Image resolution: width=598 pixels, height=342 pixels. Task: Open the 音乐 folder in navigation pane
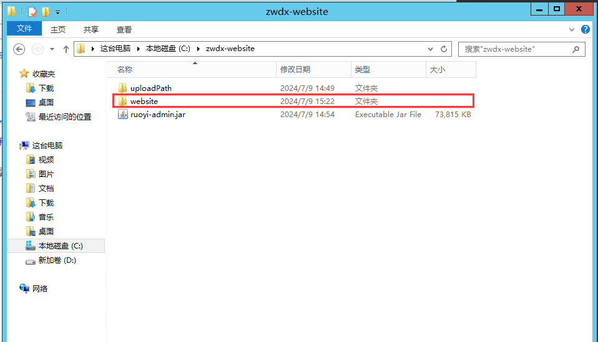click(x=46, y=217)
